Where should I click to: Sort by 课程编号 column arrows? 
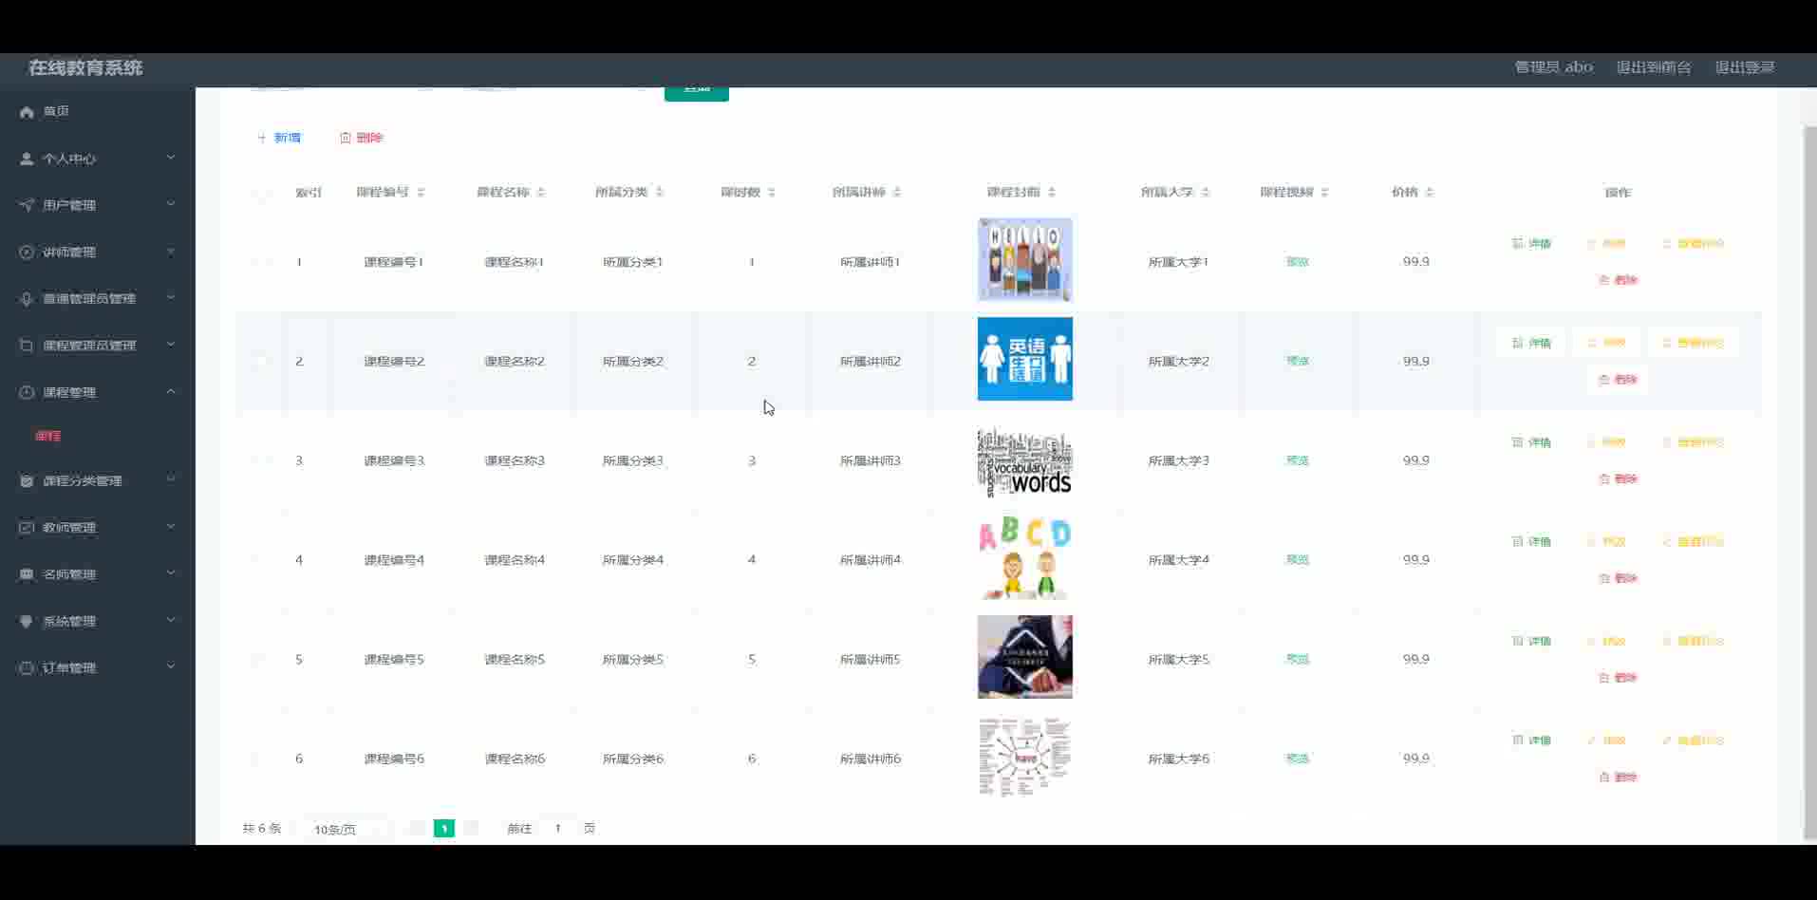(421, 193)
